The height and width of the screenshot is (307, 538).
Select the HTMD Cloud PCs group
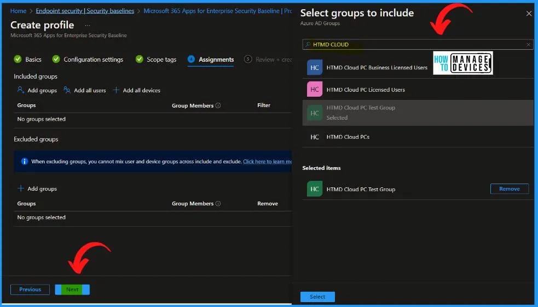click(418, 137)
